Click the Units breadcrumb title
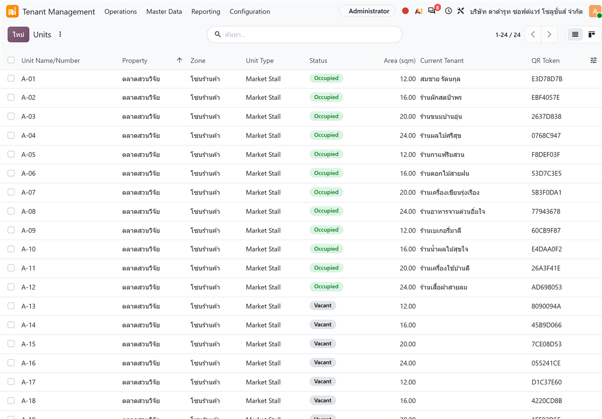602x419 pixels. point(42,35)
